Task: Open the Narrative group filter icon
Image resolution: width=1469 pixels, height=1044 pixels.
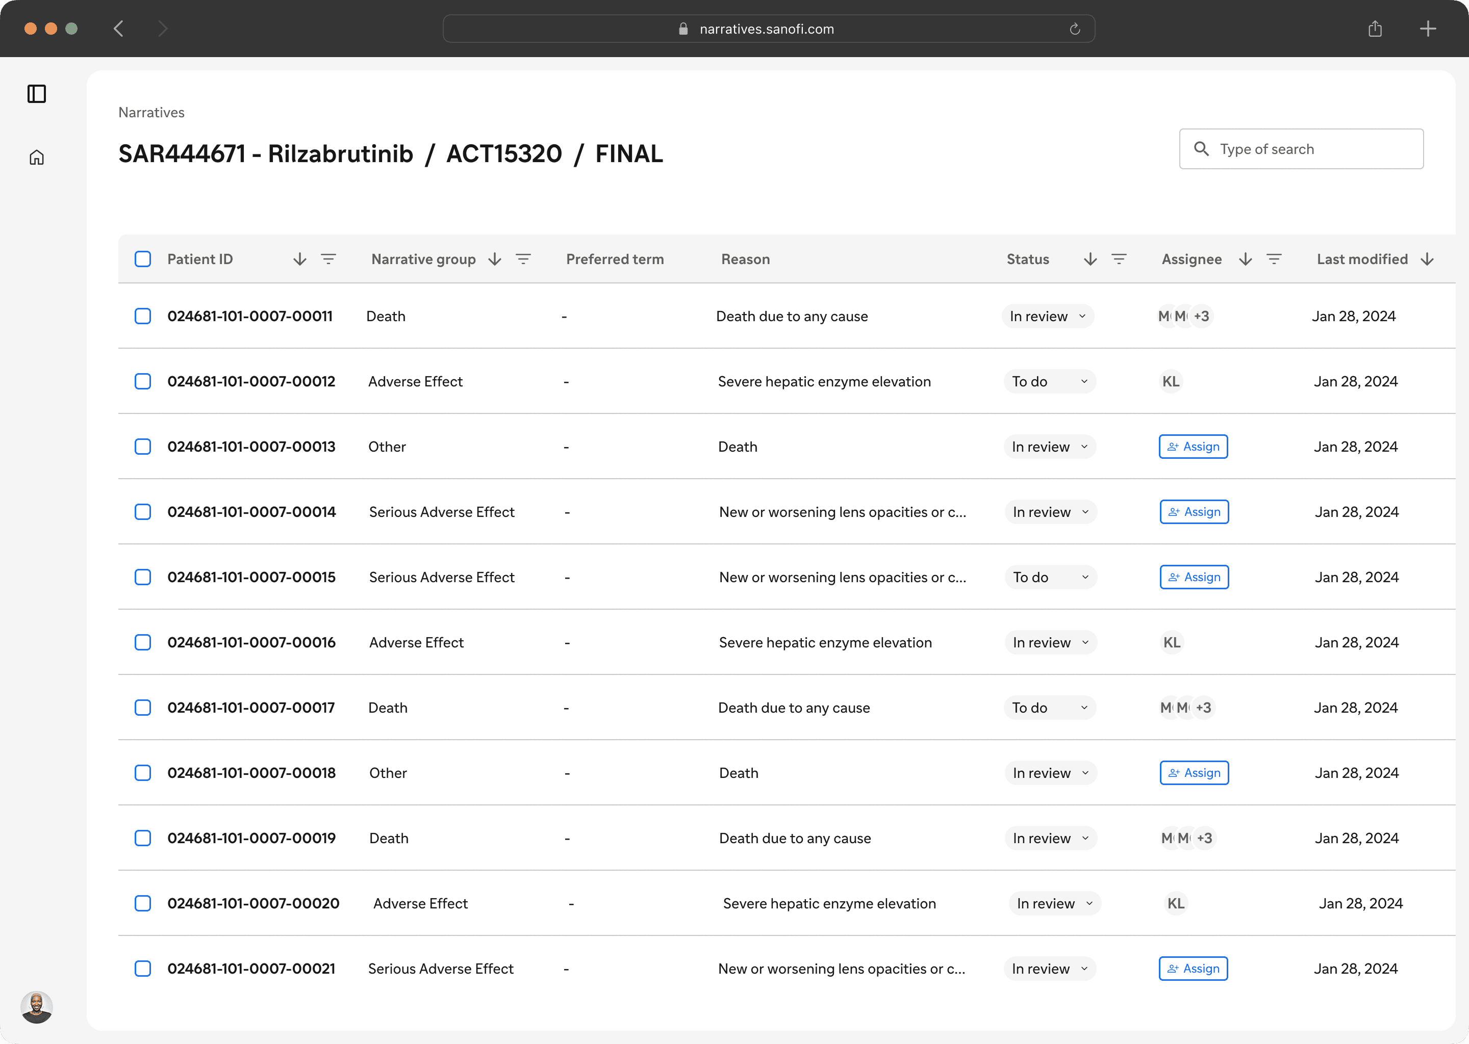Action: pos(523,259)
